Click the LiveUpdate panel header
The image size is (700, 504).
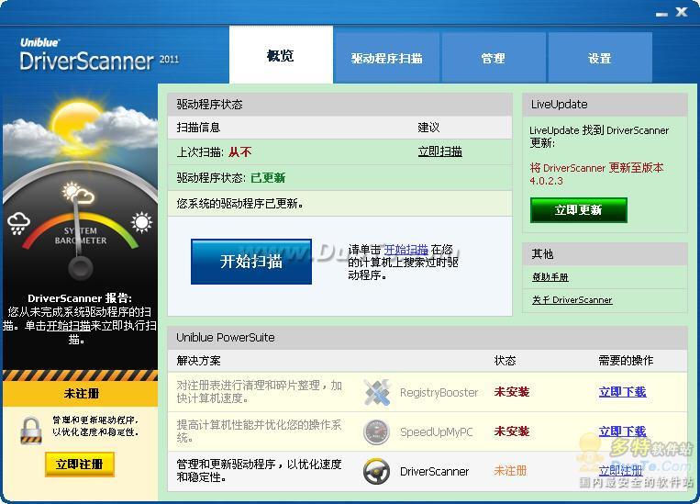coord(605,105)
